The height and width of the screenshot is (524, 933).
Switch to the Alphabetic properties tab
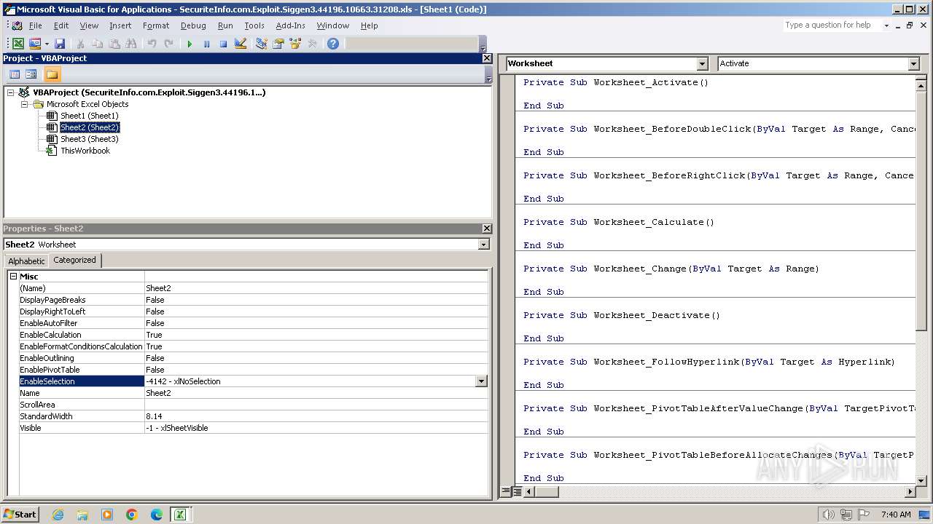[x=26, y=261]
